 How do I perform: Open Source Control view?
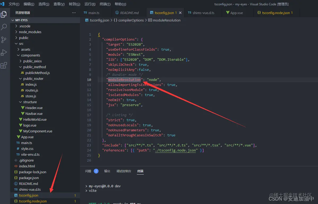coord(4,40)
